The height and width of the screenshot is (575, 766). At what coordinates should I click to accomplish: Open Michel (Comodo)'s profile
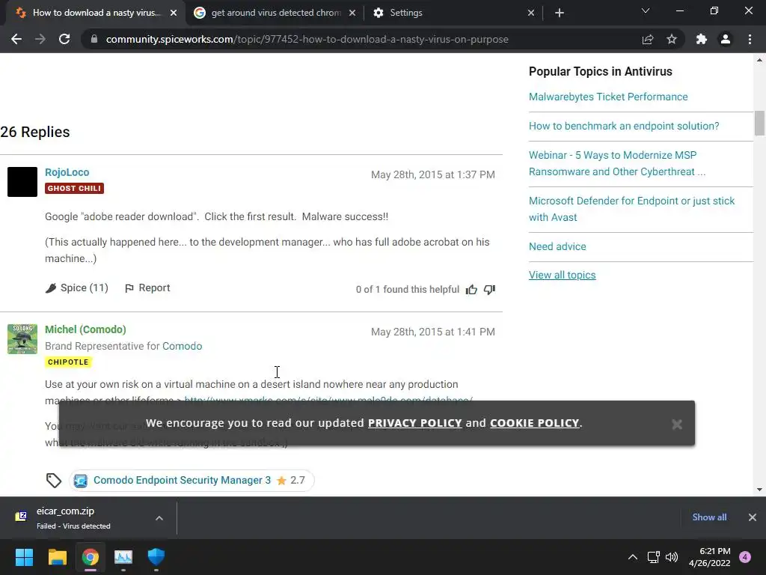point(85,329)
